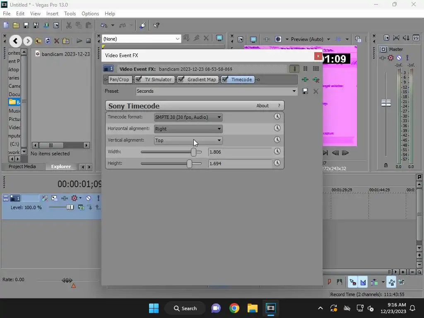424x318 pixels.
Task: Navigate back in Explorer panel
Action: [x=15, y=41]
